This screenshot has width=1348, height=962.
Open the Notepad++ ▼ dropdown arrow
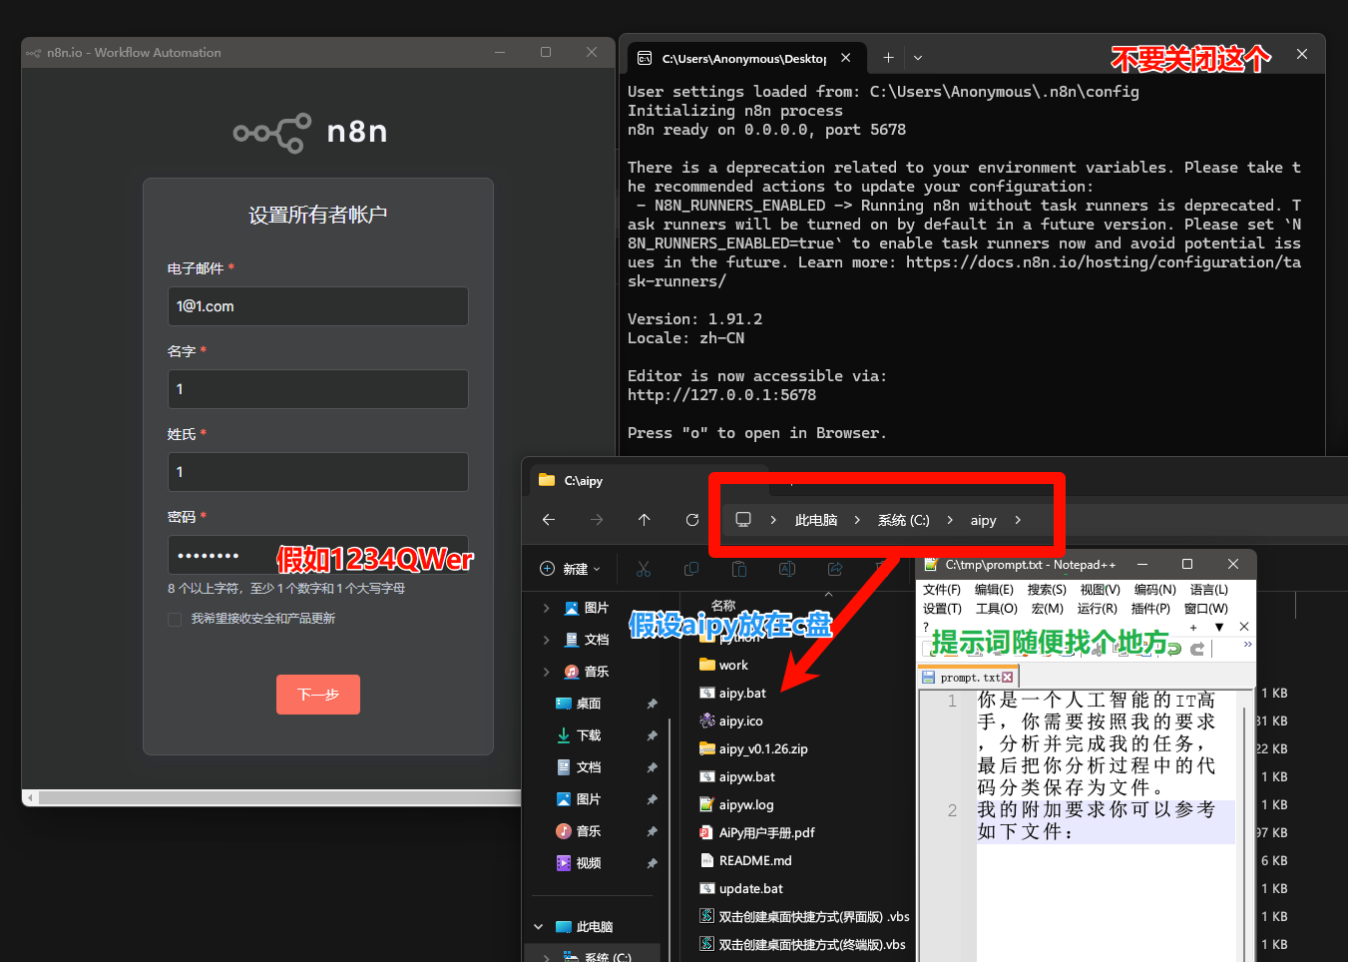pyautogui.click(x=1219, y=627)
